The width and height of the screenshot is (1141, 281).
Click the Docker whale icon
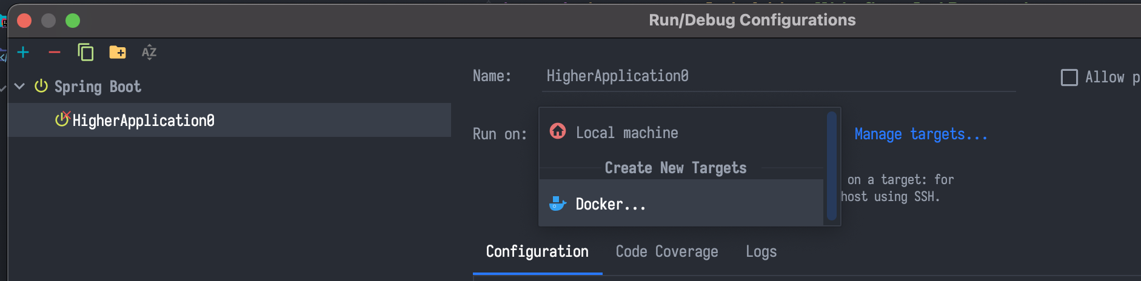pos(557,204)
